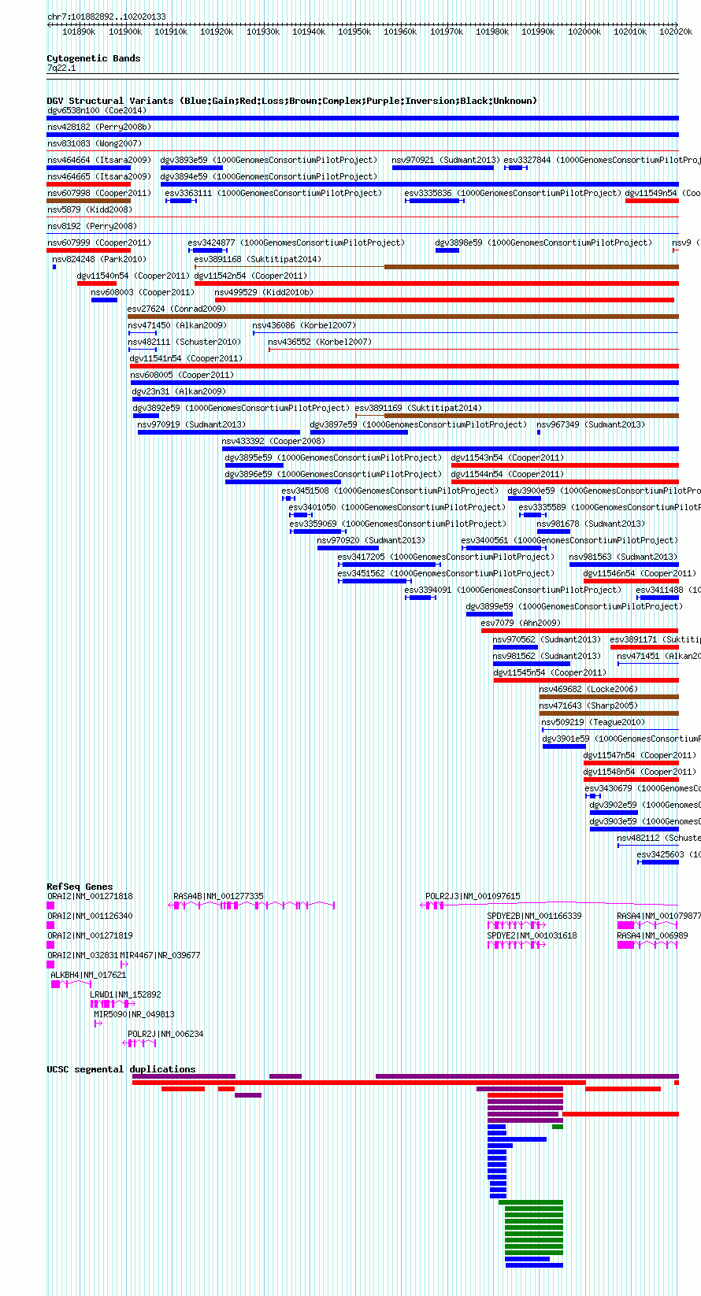This screenshot has width=701, height=1296.
Task: Open nsv8192 (Perry2008) variant
Action: tap(92, 226)
